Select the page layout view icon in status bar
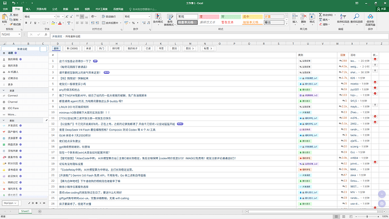 343,217
